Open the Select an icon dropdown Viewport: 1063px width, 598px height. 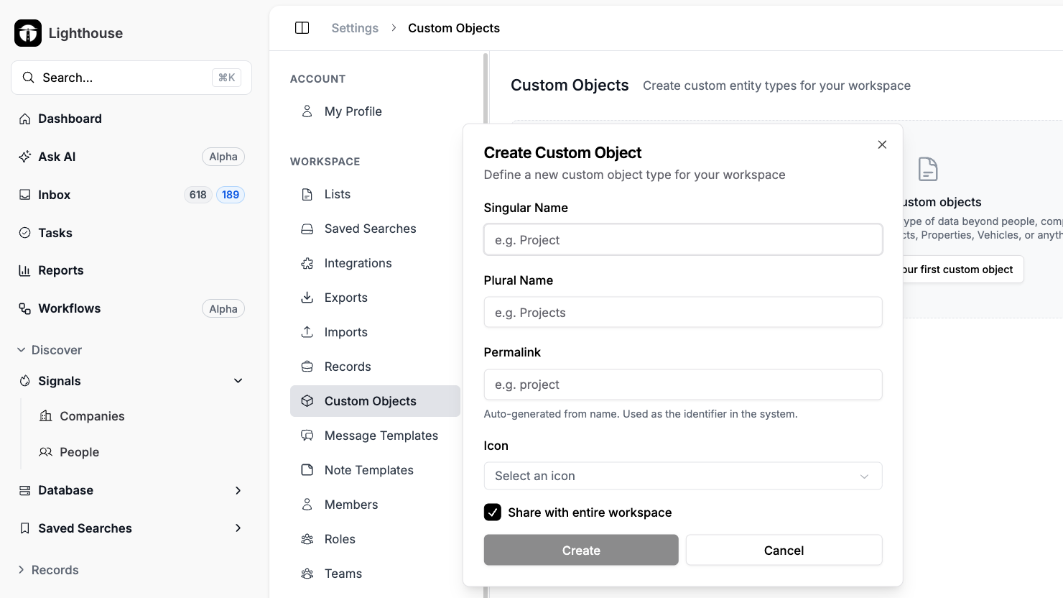coord(683,476)
